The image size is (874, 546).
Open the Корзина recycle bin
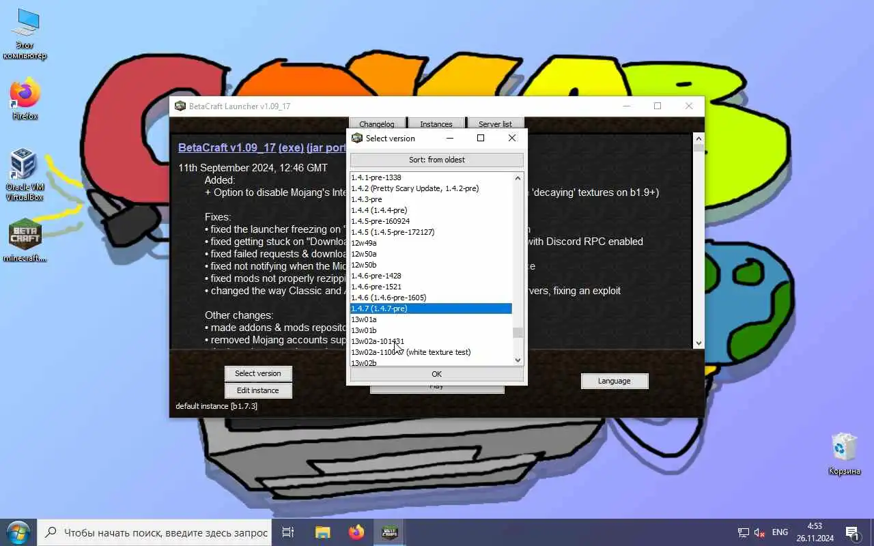click(844, 455)
